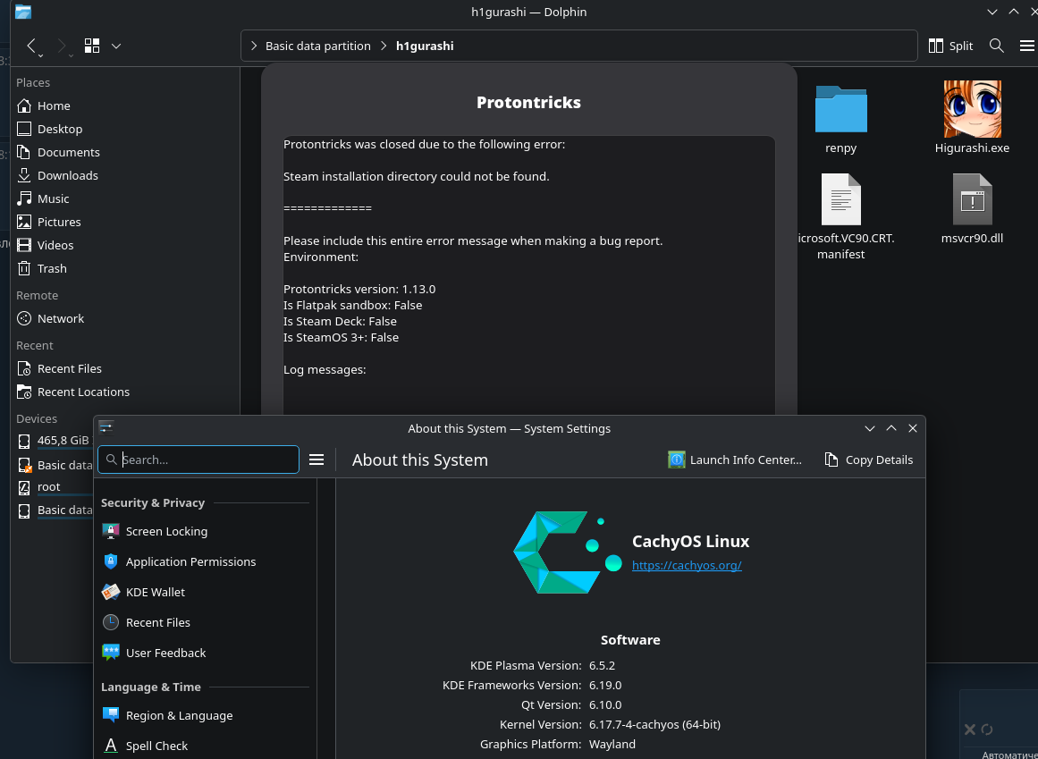Viewport: 1038px width, 759px height.
Task: Click the Dolphin search magnifier icon
Action: click(996, 46)
